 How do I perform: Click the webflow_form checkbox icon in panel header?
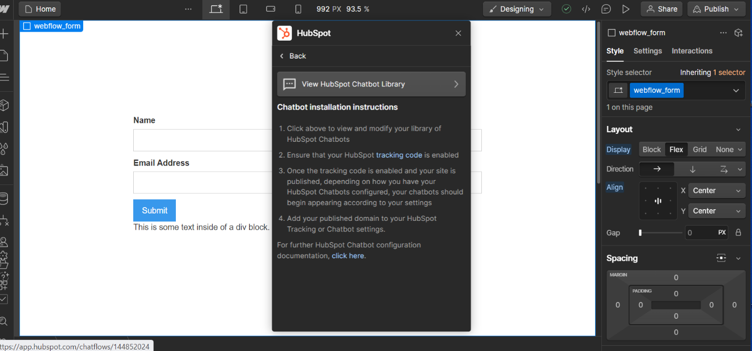point(611,33)
